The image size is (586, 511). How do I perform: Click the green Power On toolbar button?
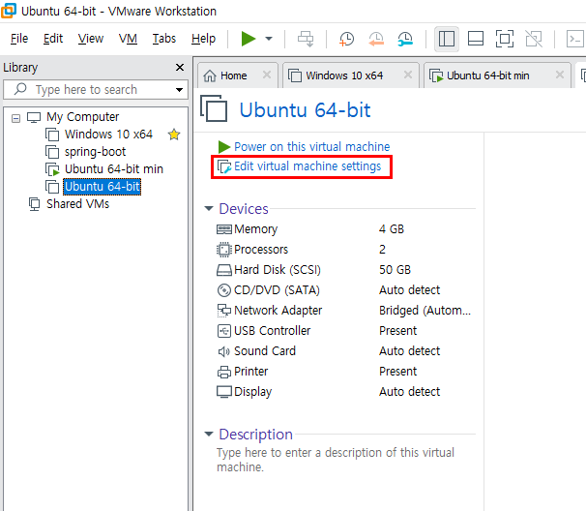coord(249,39)
